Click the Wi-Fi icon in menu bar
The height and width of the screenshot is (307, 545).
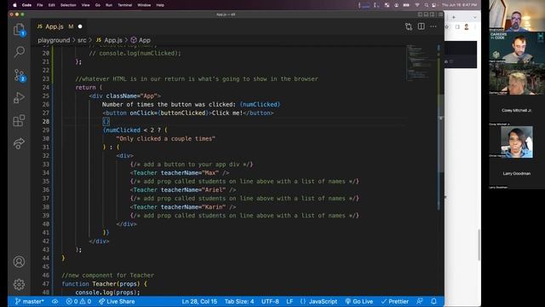[416, 5]
